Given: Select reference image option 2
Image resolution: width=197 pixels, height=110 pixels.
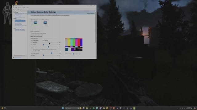Looking at the screenshot, I should pyautogui.click(x=77, y=54).
